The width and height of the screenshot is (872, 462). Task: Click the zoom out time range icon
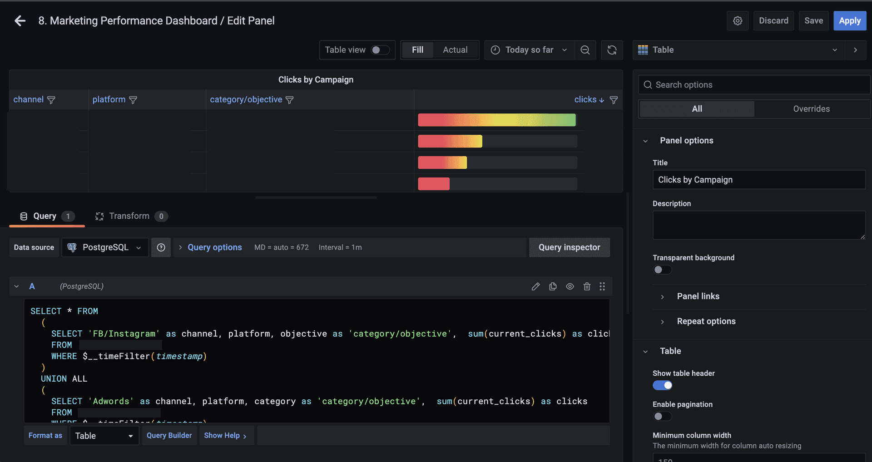coord(585,50)
